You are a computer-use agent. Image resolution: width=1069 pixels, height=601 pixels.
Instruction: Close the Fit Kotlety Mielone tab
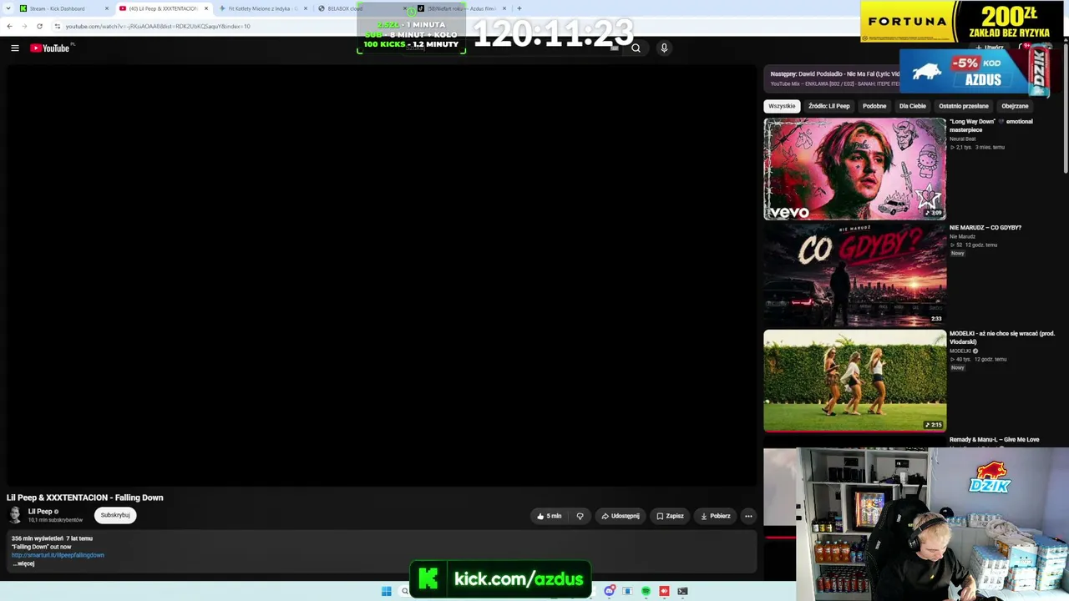(x=306, y=8)
